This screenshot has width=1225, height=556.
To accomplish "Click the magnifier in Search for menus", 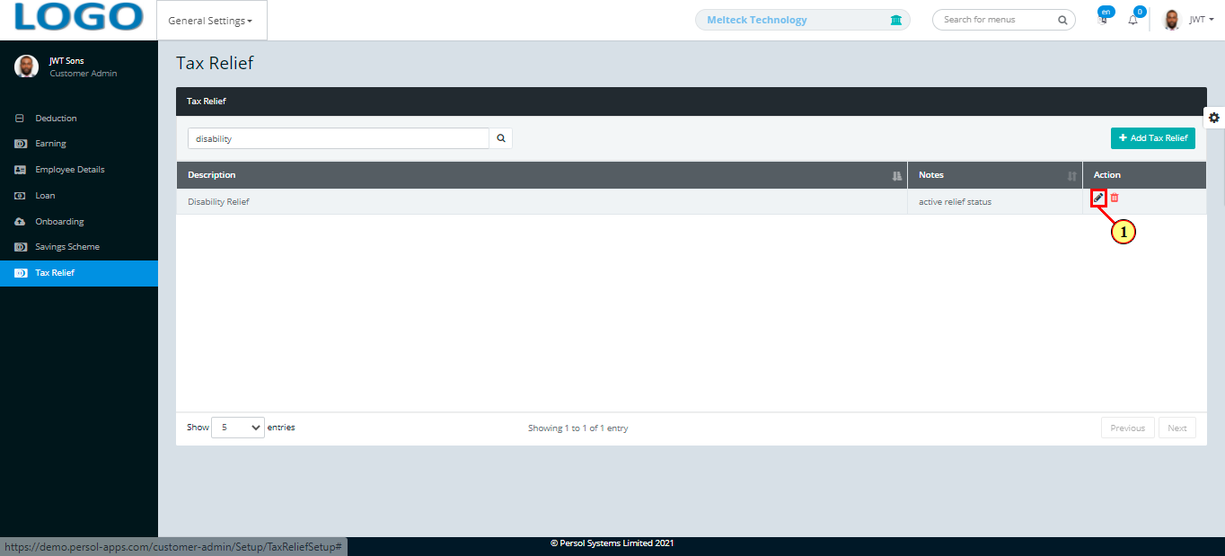I will point(1062,20).
